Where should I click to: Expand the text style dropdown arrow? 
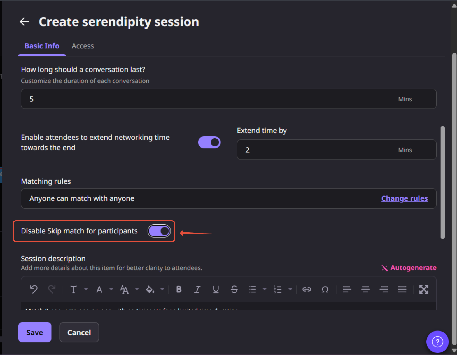86,289
